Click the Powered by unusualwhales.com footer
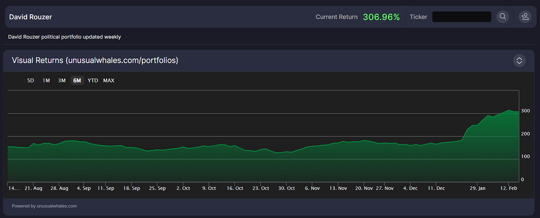Image resolution: width=540 pixels, height=218 pixels. coord(44,206)
